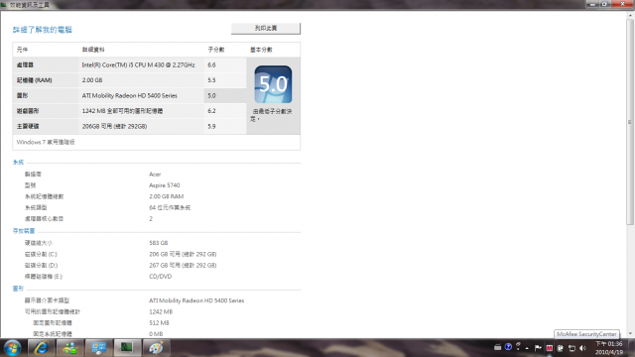
Task: Show hidden tray icons arrow
Action: point(527,348)
